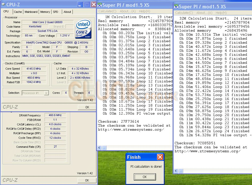Click left scroll arrow in 32M Super PI window
Viewport: 252px width, 185px height.
tap(176, 171)
